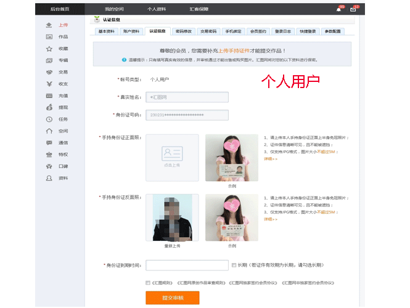
Task: Switch to the 基本资料 tab
Action: (x=106, y=31)
